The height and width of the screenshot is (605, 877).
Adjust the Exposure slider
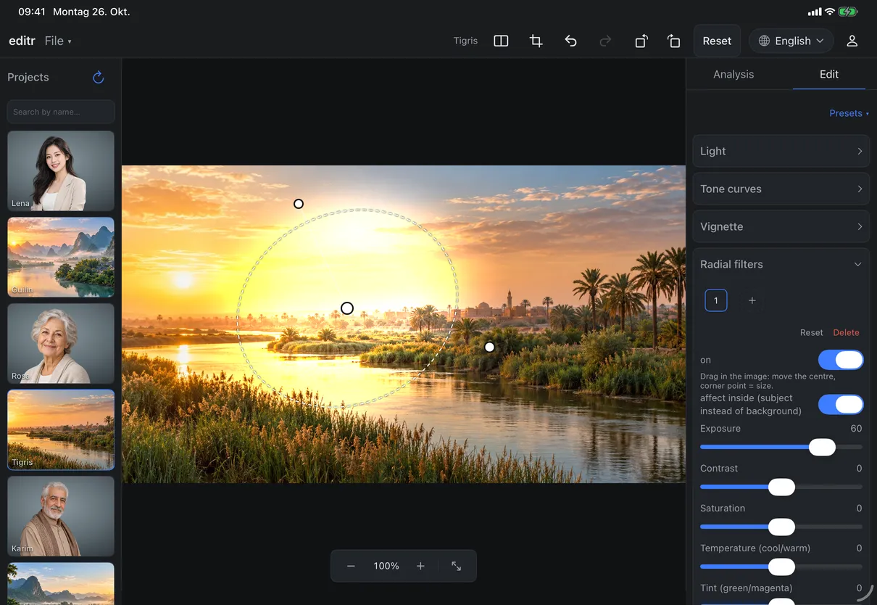(781, 448)
